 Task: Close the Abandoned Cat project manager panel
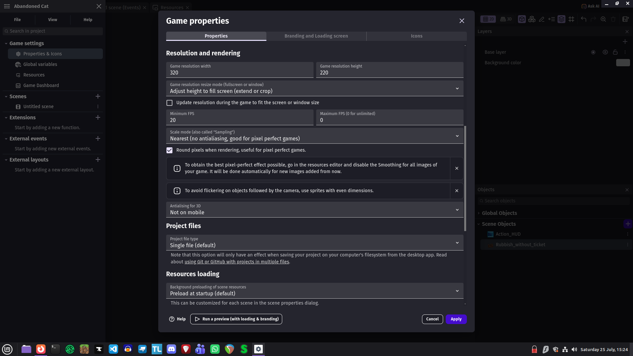coord(99,6)
